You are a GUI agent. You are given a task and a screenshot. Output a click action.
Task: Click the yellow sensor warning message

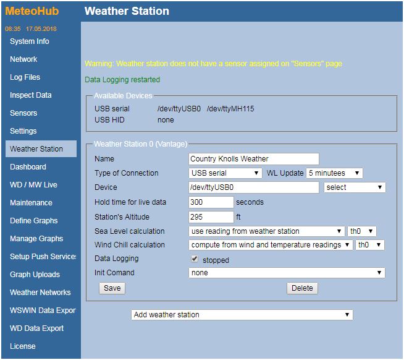click(213, 64)
